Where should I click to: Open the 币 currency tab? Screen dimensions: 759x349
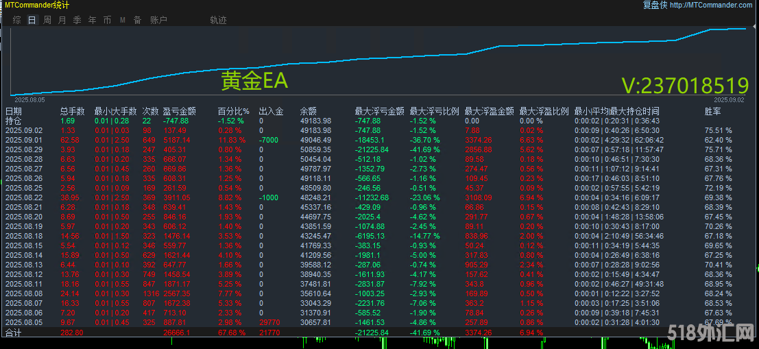(x=107, y=21)
